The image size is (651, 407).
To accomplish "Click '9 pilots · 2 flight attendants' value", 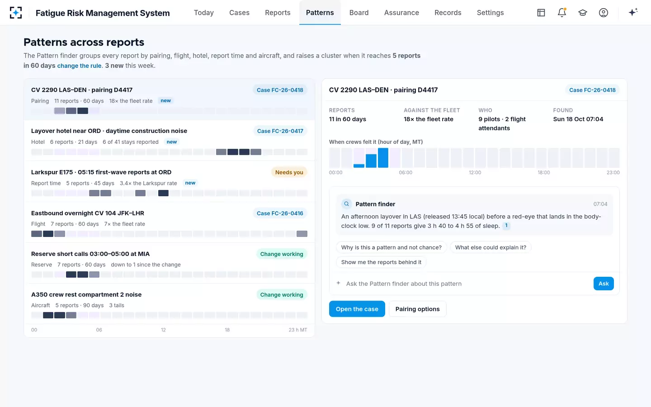I will 502,124.
